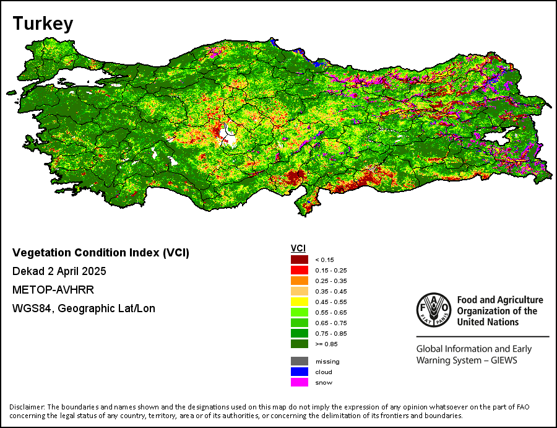Click the 'VCI' legend heading
Viewport: 557px width, 428px height.
coord(298,248)
